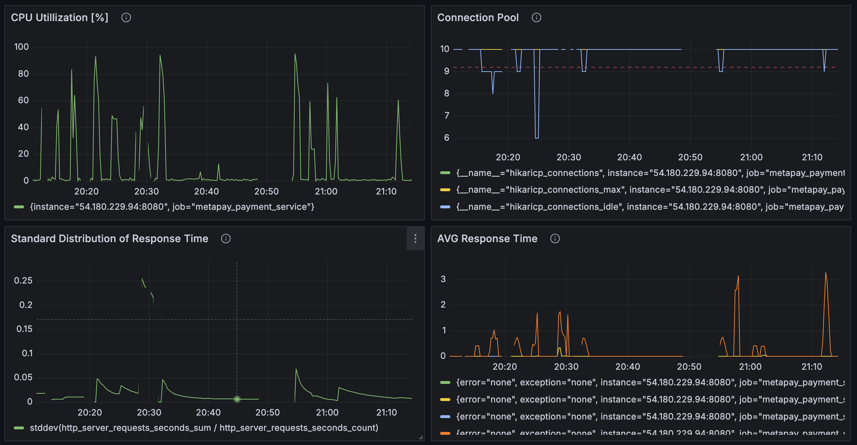Click the blue hikaricp_connections_idle color swatch
The height and width of the screenshot is (445, 857).
click(x=445, y=207)
